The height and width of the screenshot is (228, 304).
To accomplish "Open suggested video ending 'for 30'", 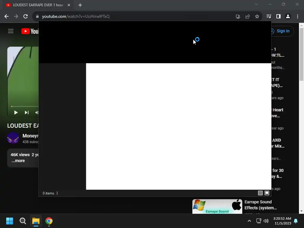I will click(278, 173).
